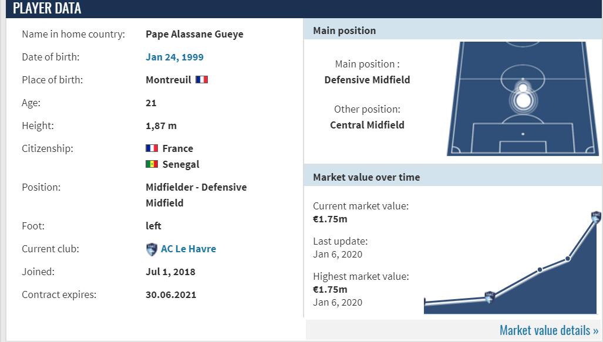Click the France flag under Citizenship
Screen dimensions: 603x342
151,148
